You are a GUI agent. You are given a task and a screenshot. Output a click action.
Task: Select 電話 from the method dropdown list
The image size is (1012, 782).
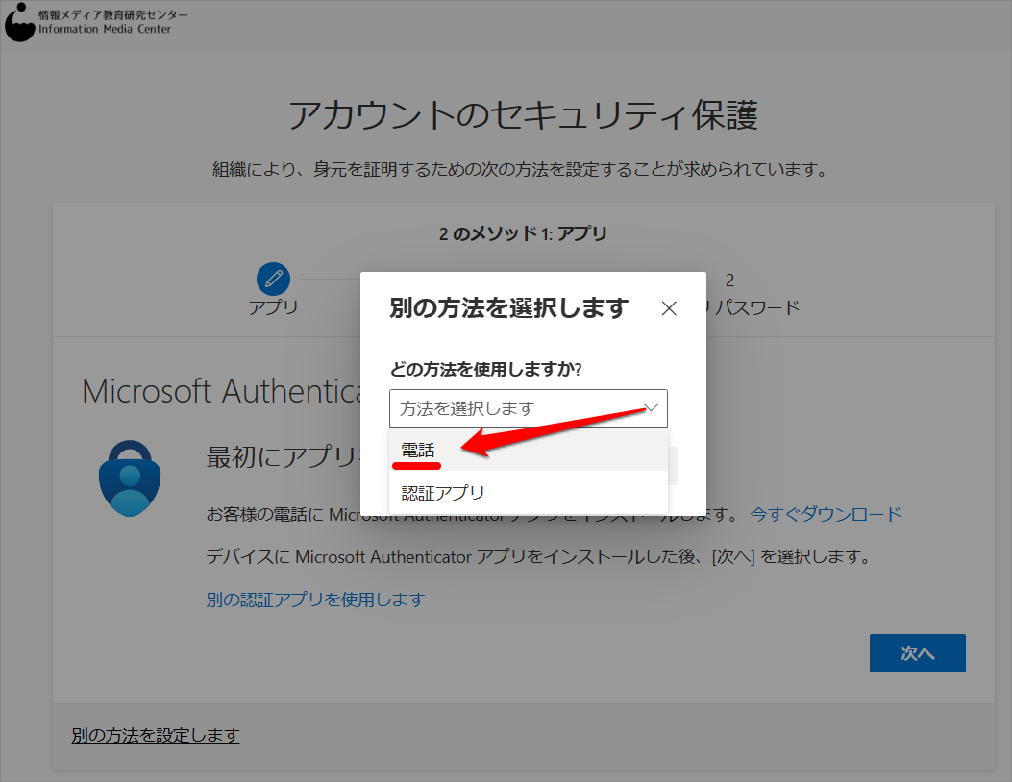[528, 450]
